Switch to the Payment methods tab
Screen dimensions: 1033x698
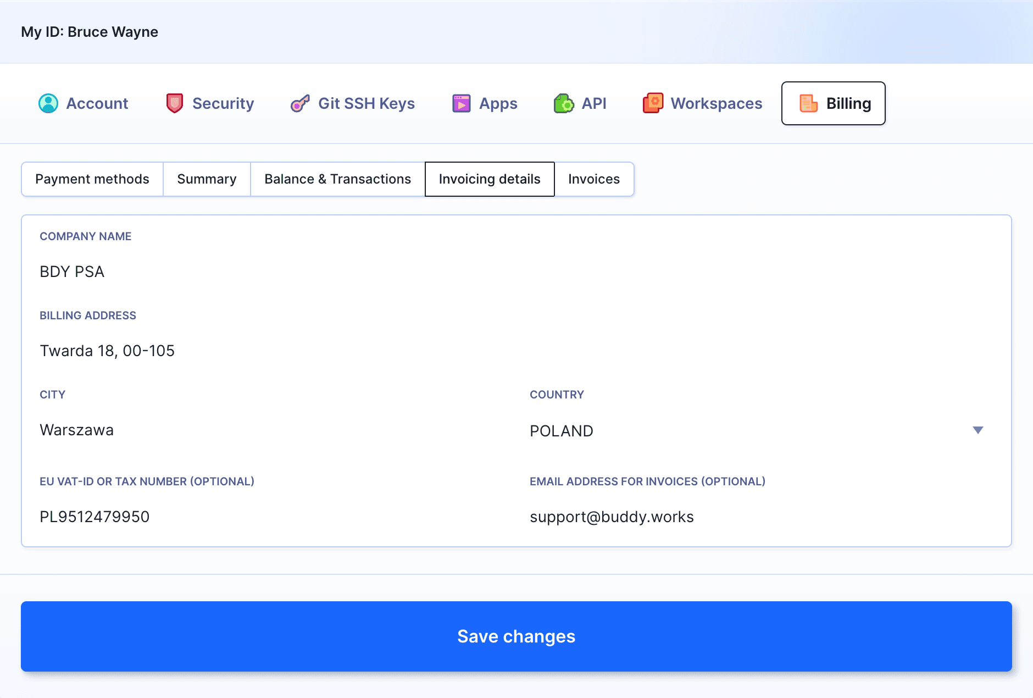(x=92, y=179)
